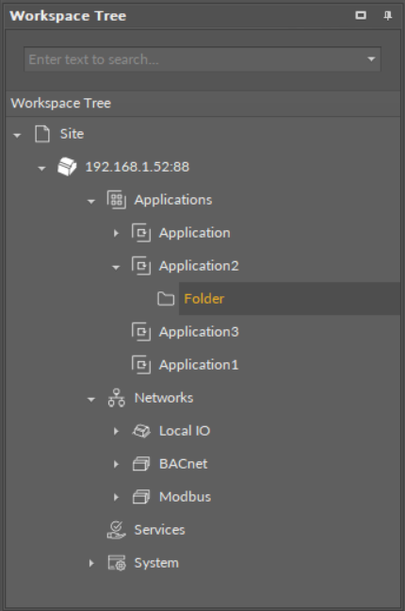Image resolution: width=405 pixels, height=611 pixels.
Task: Select Application3 in the tree
Action: [199, 332]
